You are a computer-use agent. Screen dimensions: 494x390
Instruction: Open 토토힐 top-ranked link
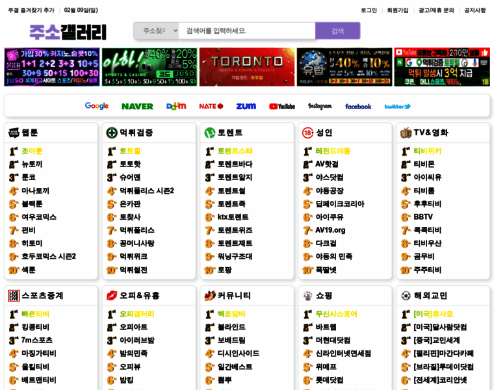point(130,151)
